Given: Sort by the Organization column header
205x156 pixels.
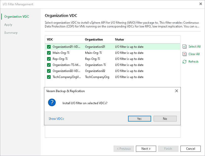Looking at the screenshot, I should [94, 40].
